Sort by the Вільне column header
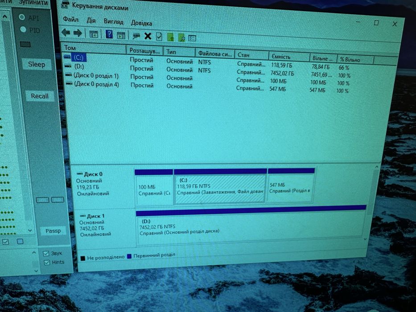416x312 pixels. pyautogui.click(x=323, y=58)
